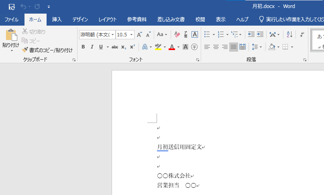Toggle Bold formatting
The image size is (324, 195).
[x=83, y=47]
